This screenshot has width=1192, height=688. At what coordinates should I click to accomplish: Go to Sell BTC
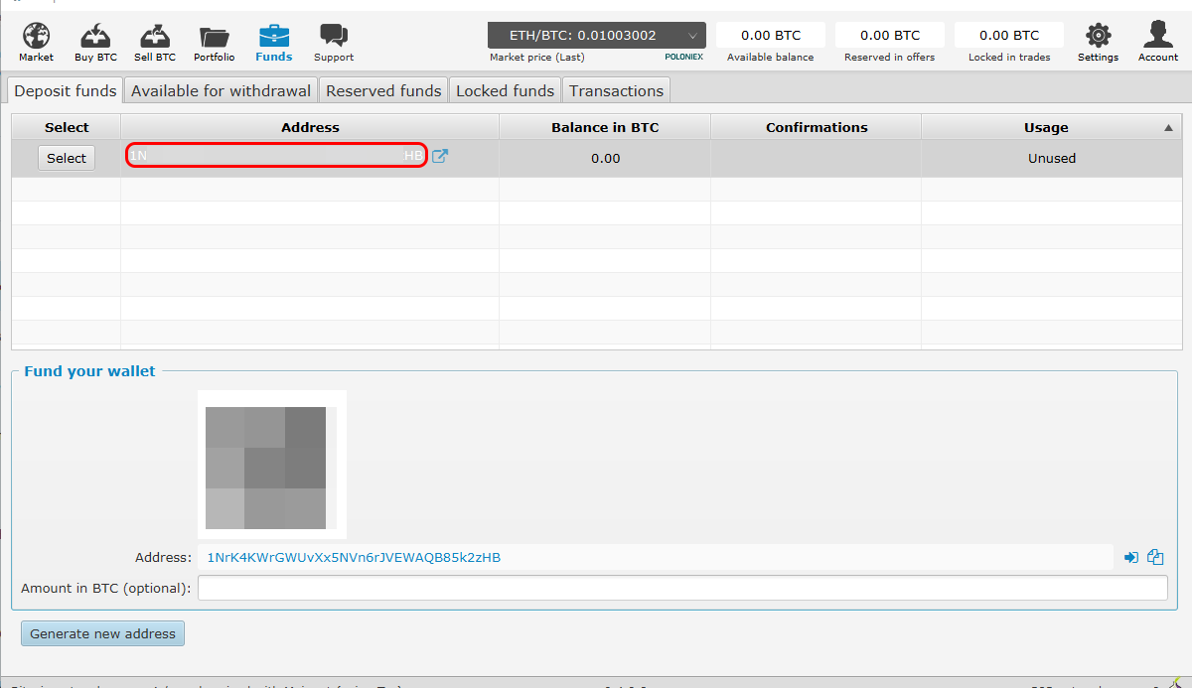pos(155,43)
